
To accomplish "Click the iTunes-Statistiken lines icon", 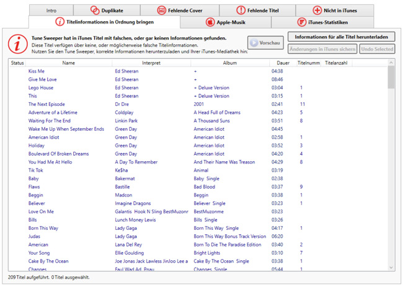I will pos(302,22).
